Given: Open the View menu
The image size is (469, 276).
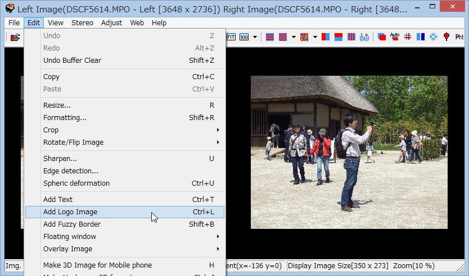Looking at the screenshot, I should tap(56, 22).
